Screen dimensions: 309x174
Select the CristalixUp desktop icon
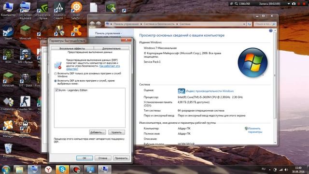(8, 103)
